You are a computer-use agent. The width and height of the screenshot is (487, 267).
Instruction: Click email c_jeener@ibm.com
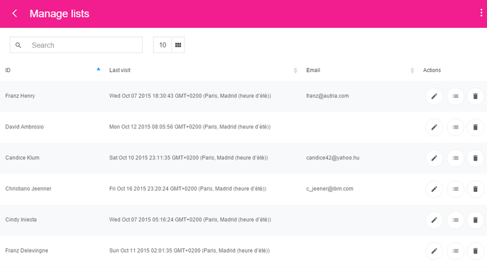(x=329, y=189)
